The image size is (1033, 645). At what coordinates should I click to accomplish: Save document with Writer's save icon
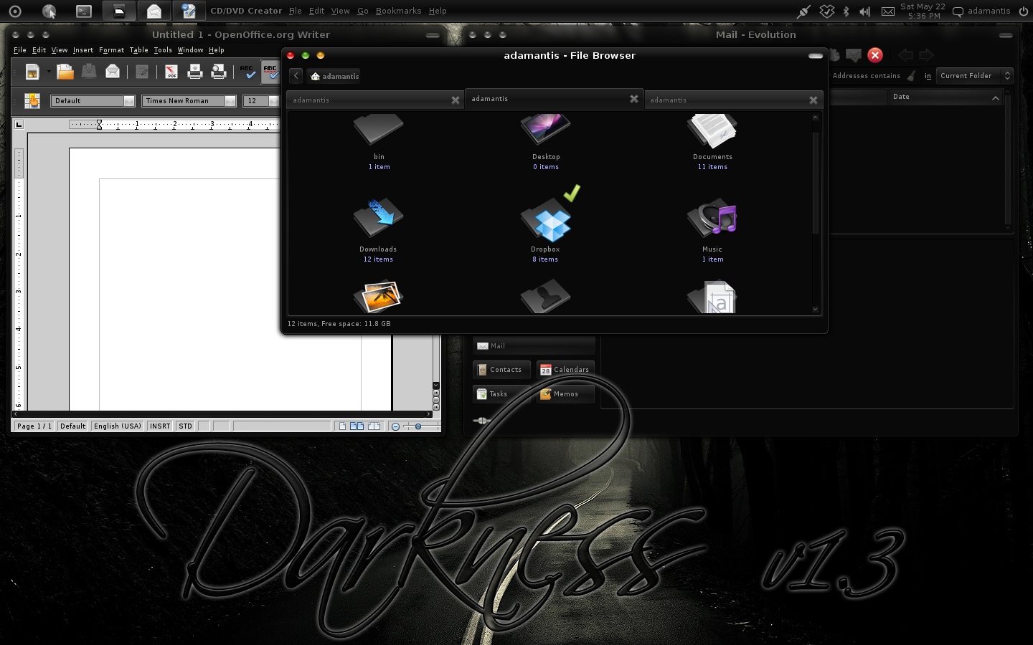[89, 72]
